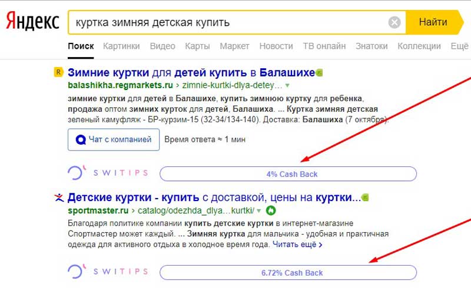Click the green badge after куртки... title

pyautogui.click(x=365, y=197)
